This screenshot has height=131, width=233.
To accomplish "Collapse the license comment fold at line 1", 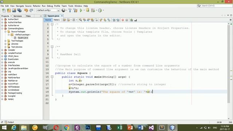I will (52, 24).
